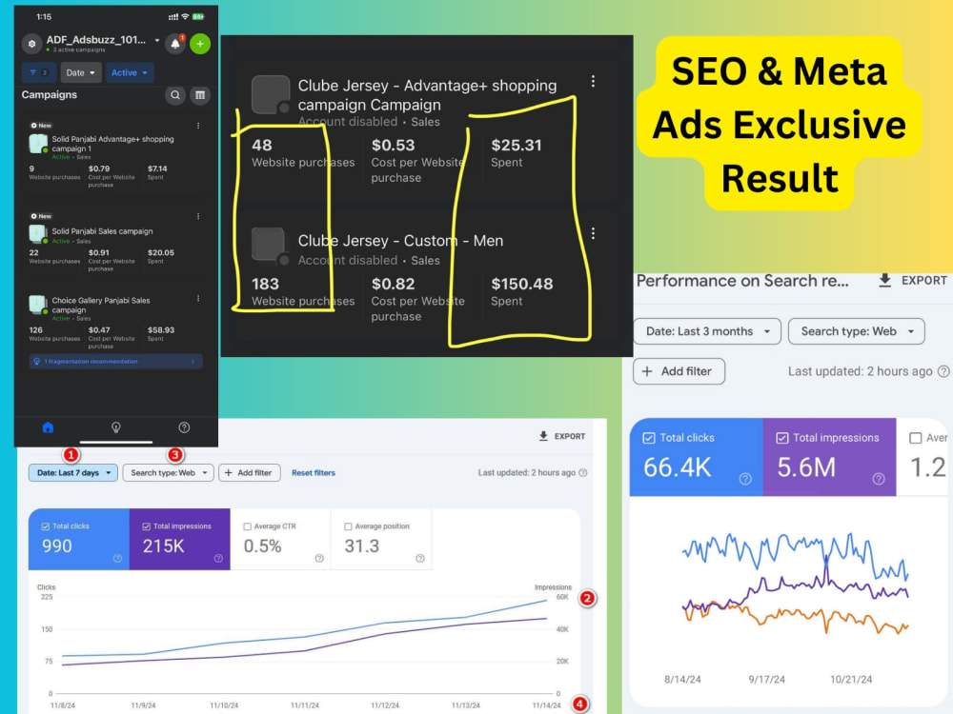Image resolution: width=953 pixels, height=714 pixels.
Task: Click help icon on Average CTR 0.5% card
Action: point(319,558)
